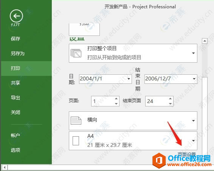
Task: Expand the print entire project dropdown
Action: pyautogui.click(x=193, y=53)
